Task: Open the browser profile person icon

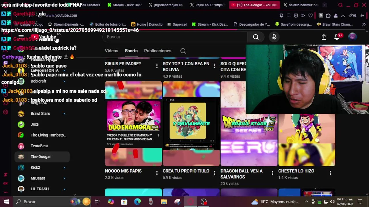Action: (336, 16)
